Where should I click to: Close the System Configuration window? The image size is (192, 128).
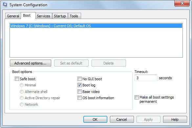tap(182, 3)
